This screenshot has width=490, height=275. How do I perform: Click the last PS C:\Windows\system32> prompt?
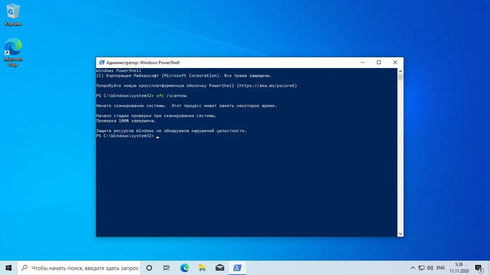click(x=125, y=136)
